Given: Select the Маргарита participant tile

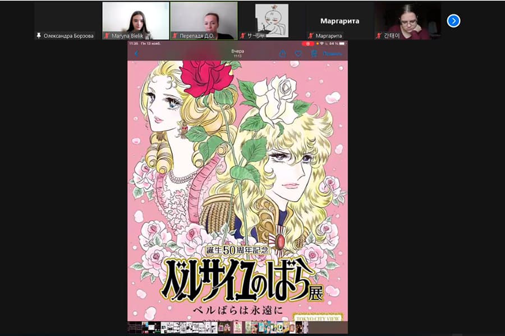Looking at the screenshot, I should click(x=339, y=21).
